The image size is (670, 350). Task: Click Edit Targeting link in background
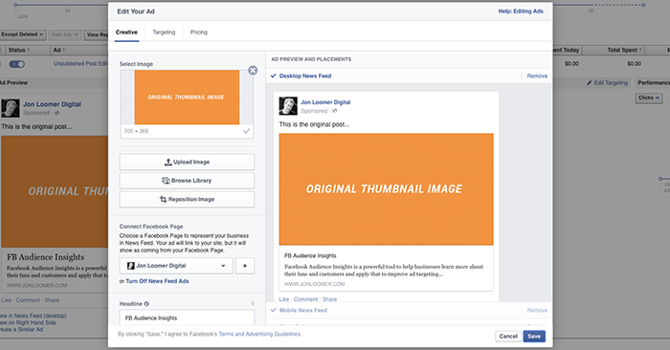(608, 83)
